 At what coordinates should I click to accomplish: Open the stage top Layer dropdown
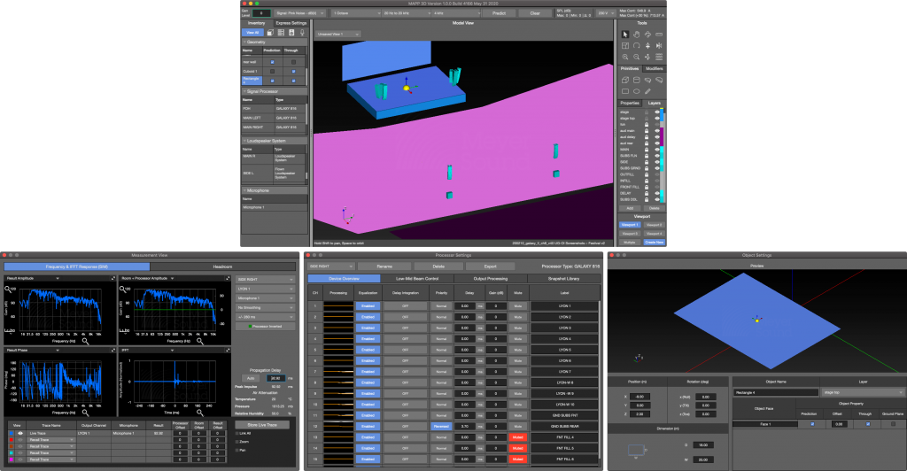[863, 392]
